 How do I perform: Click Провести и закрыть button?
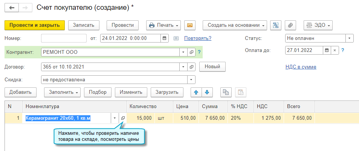coord(35,25)
